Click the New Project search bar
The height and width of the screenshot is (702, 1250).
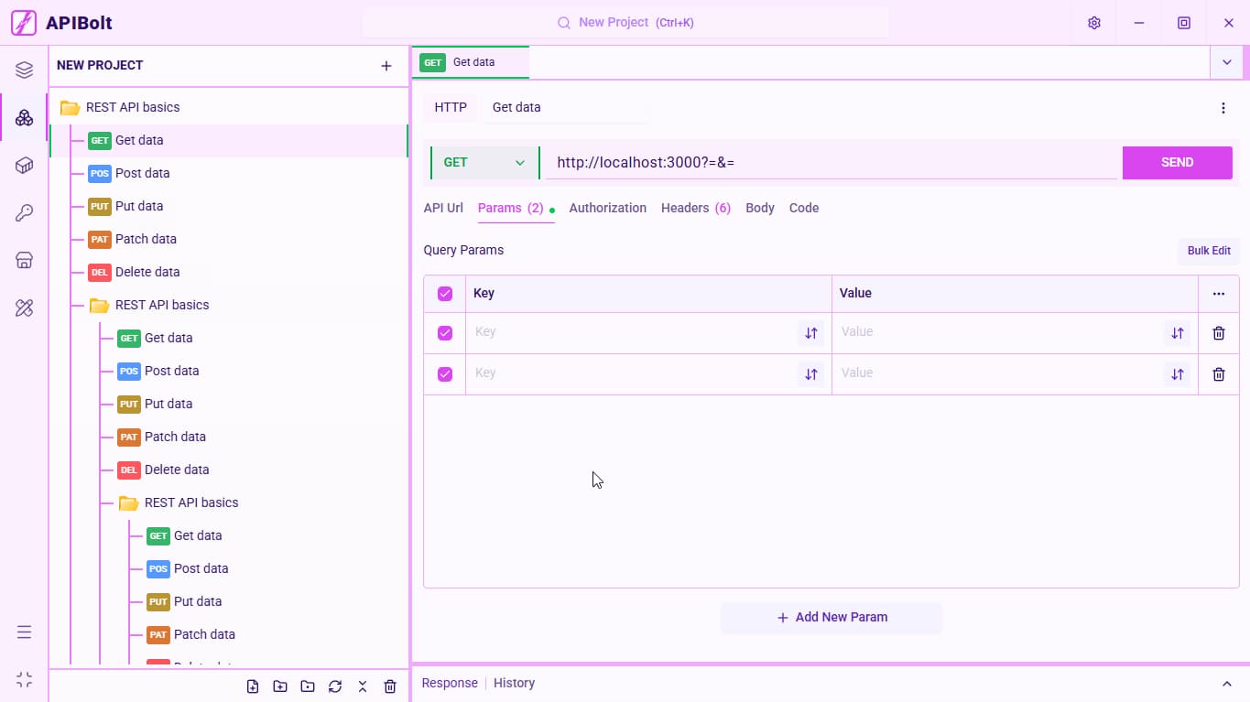(x=625, y=22)
